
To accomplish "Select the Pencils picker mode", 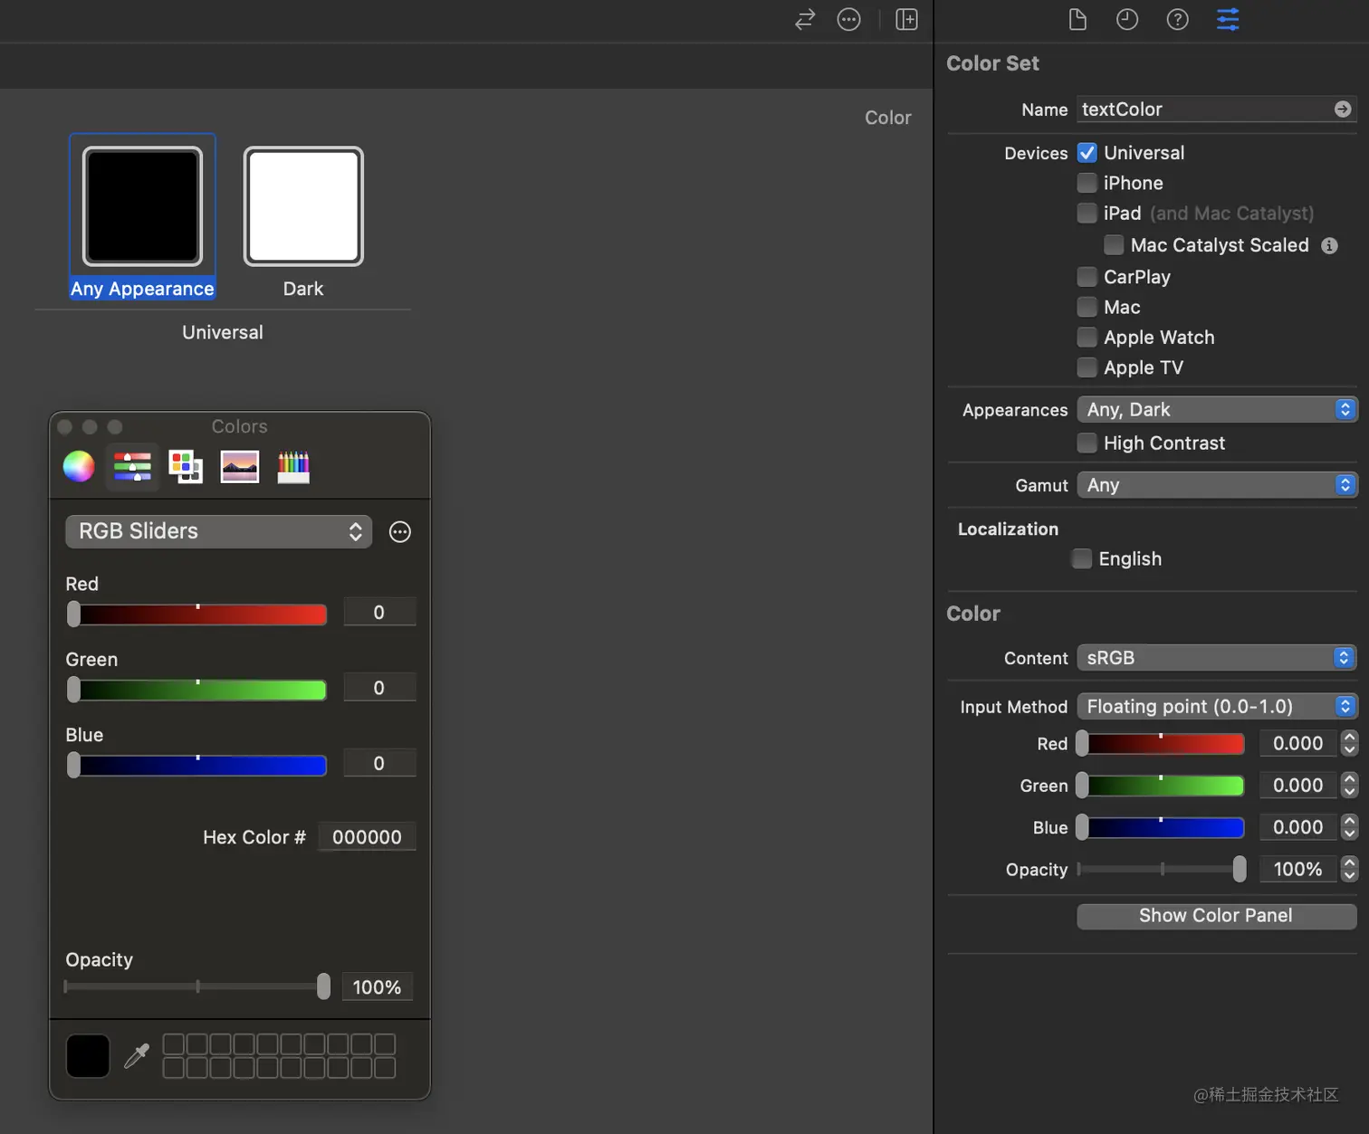I will [x=293, y=466].
